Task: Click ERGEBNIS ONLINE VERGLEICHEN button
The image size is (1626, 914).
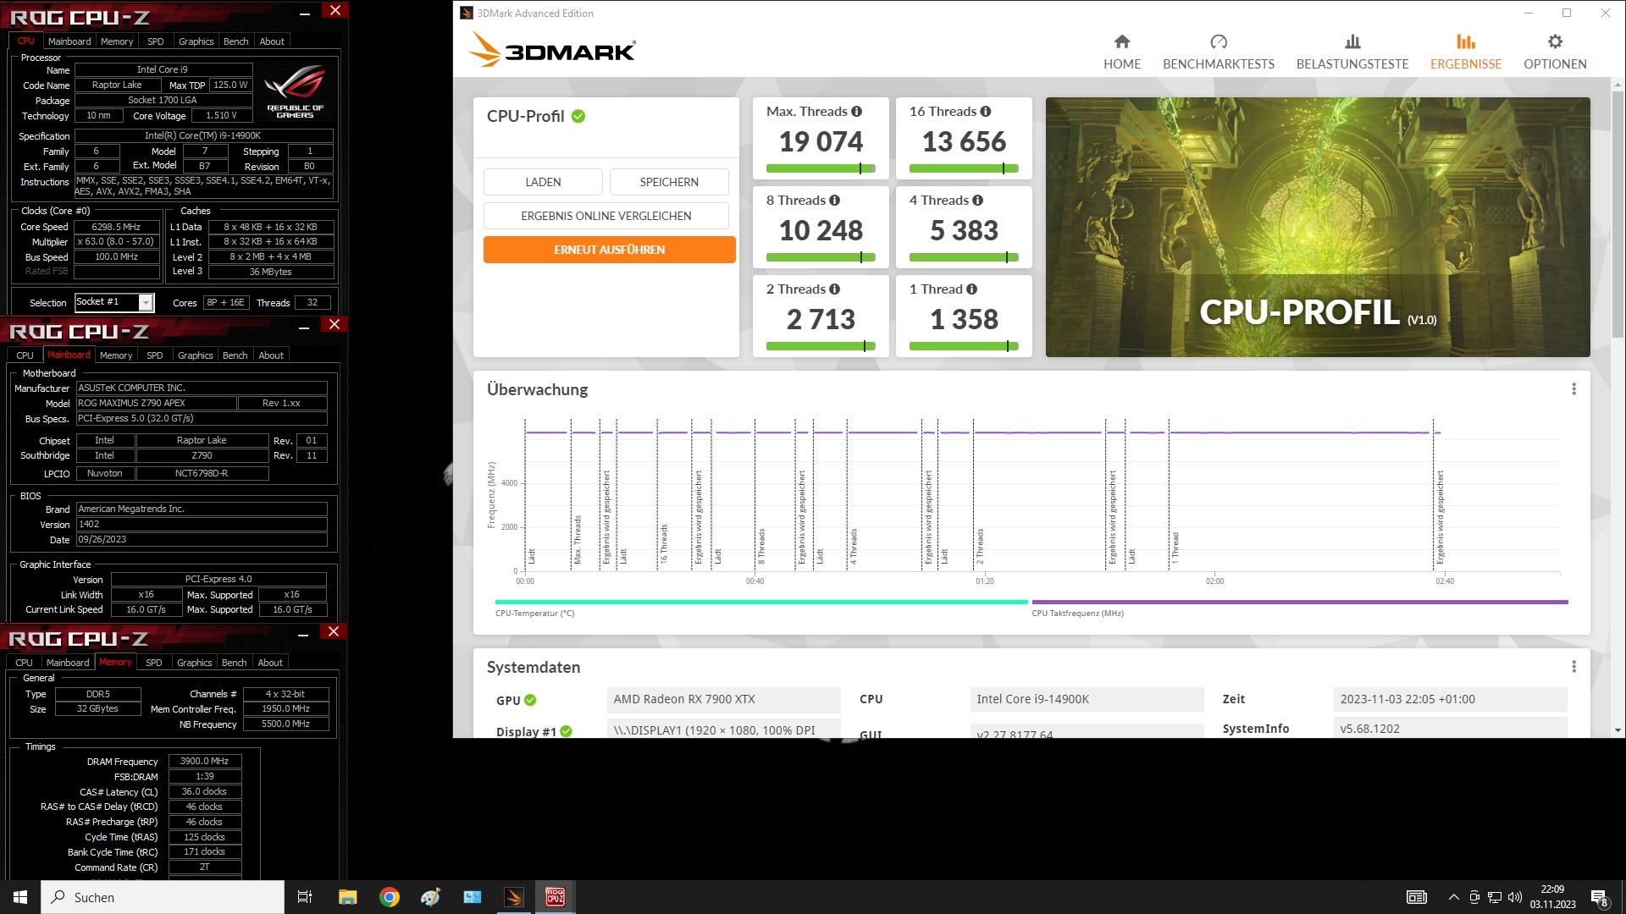Action: pos(606,216)
